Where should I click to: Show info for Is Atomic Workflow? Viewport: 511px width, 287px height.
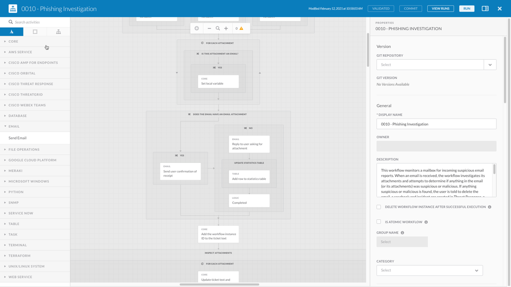(x=426, y=222)
